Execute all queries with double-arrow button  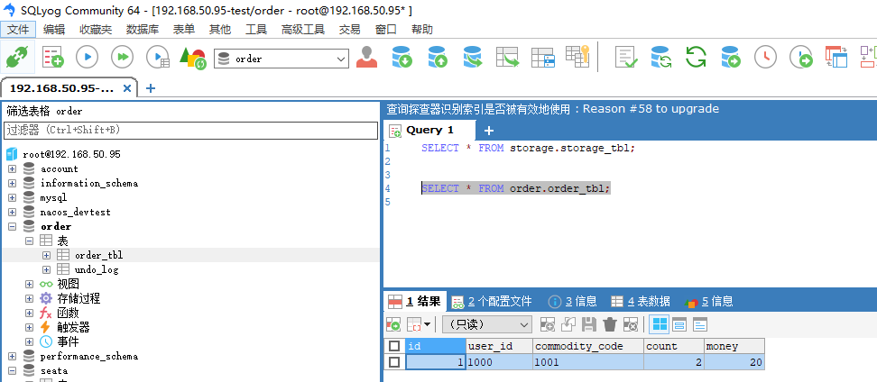[x=122, y=57]
